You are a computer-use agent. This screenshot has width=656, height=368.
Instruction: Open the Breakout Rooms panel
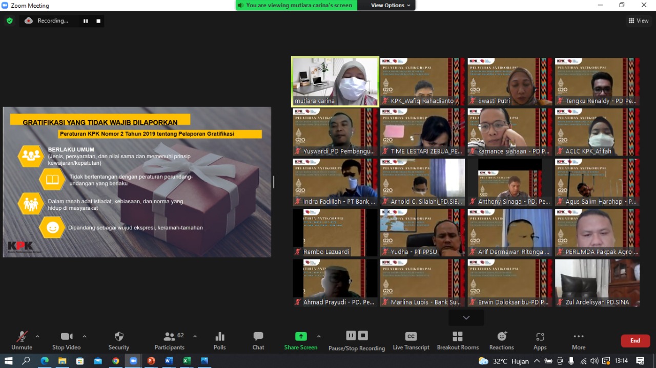point(457,340)
